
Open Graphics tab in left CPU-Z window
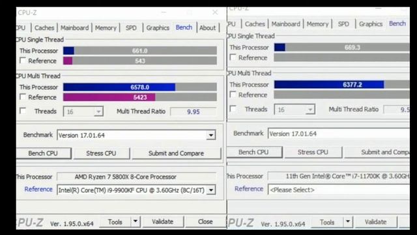click(158, 27)
